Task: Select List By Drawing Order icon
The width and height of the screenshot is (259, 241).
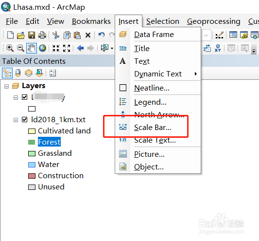Action: (7, 73)
